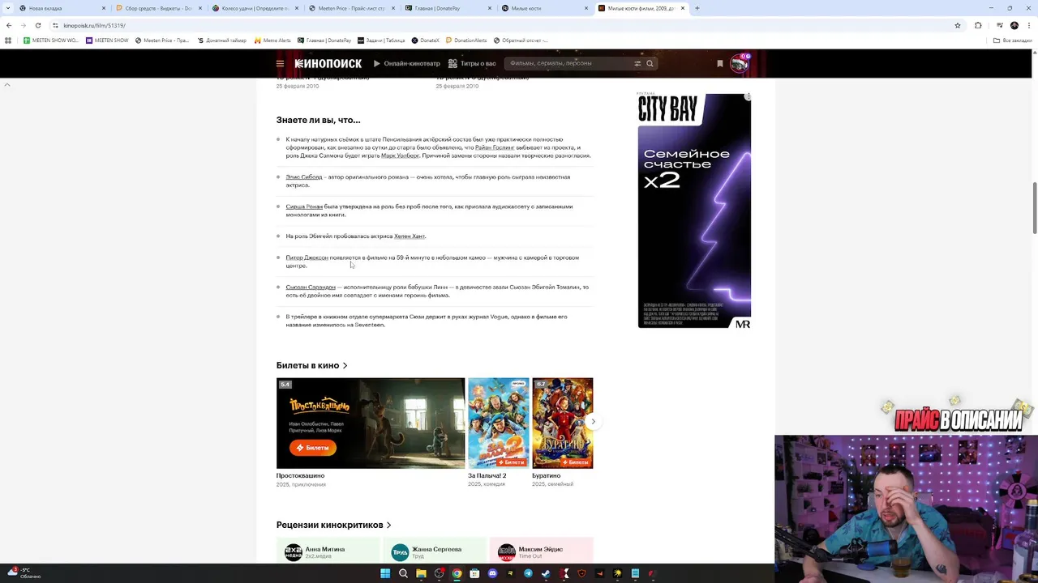Open Элис Сиболд link
Screen dimensions: 1038x583
click(304, 177)
